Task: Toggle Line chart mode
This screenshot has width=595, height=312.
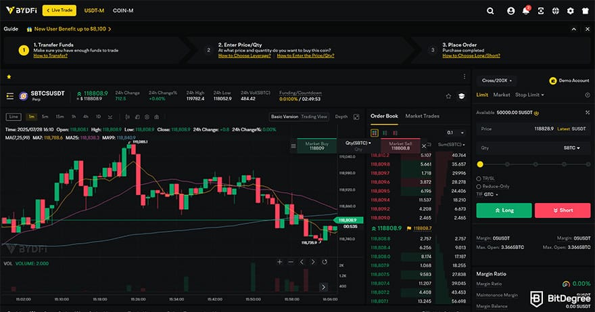Action: point(14,116)
